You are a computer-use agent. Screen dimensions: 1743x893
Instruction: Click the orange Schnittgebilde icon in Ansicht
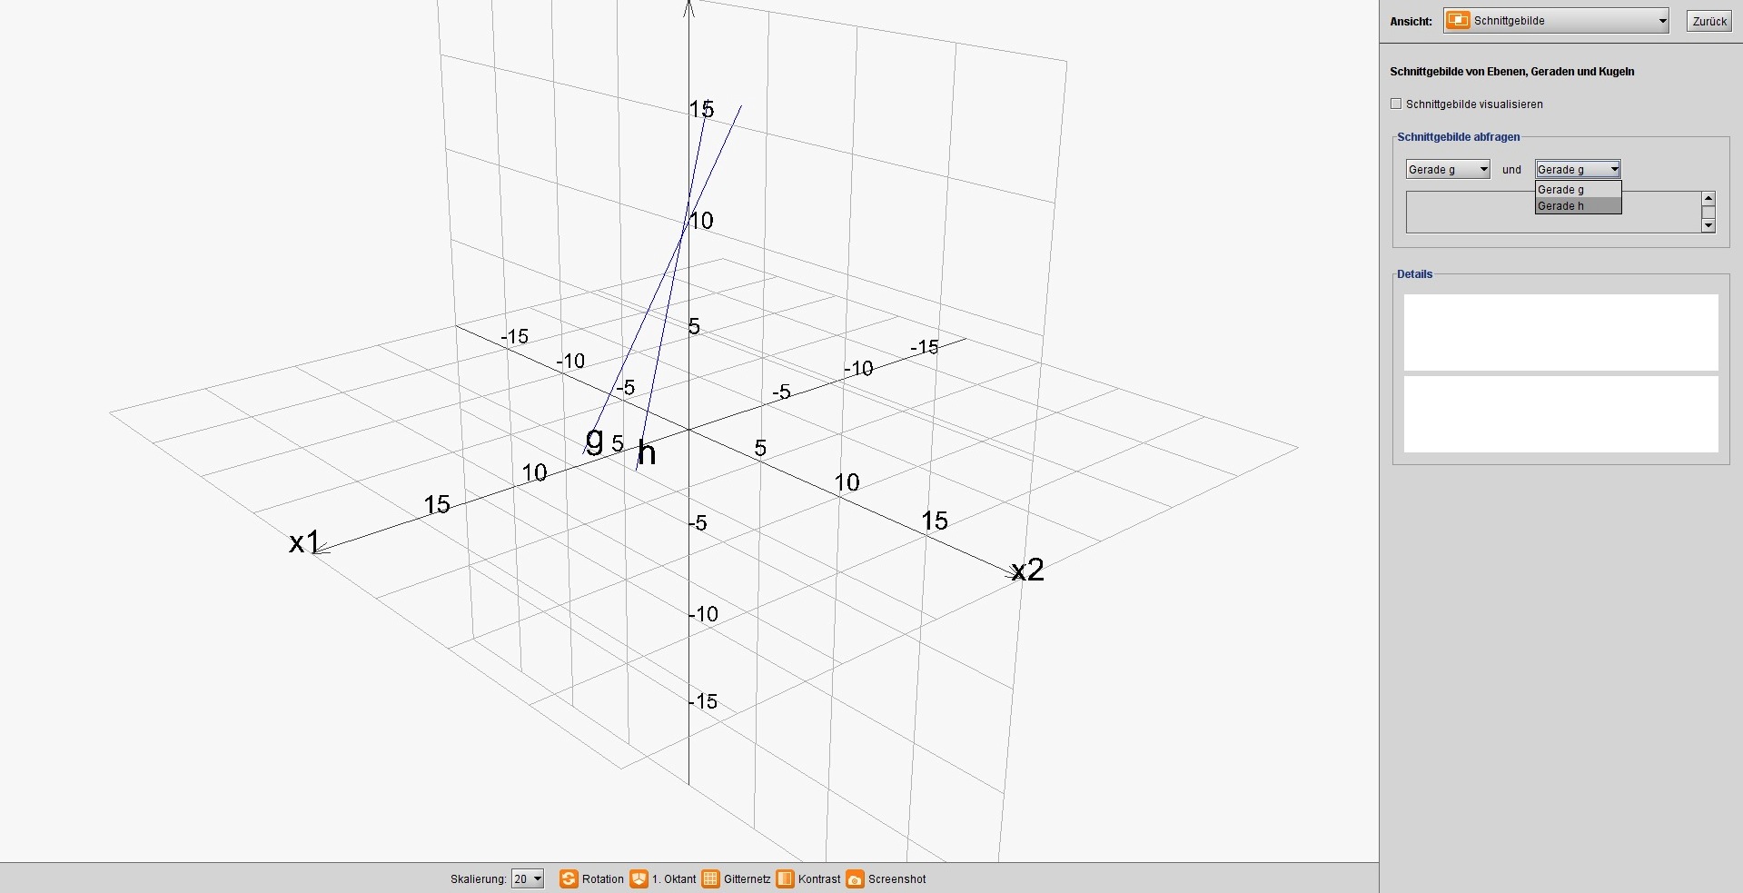coord(1458,21)
